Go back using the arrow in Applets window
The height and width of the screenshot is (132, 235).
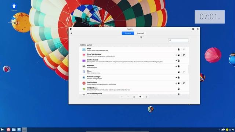(x=71, y=33)
